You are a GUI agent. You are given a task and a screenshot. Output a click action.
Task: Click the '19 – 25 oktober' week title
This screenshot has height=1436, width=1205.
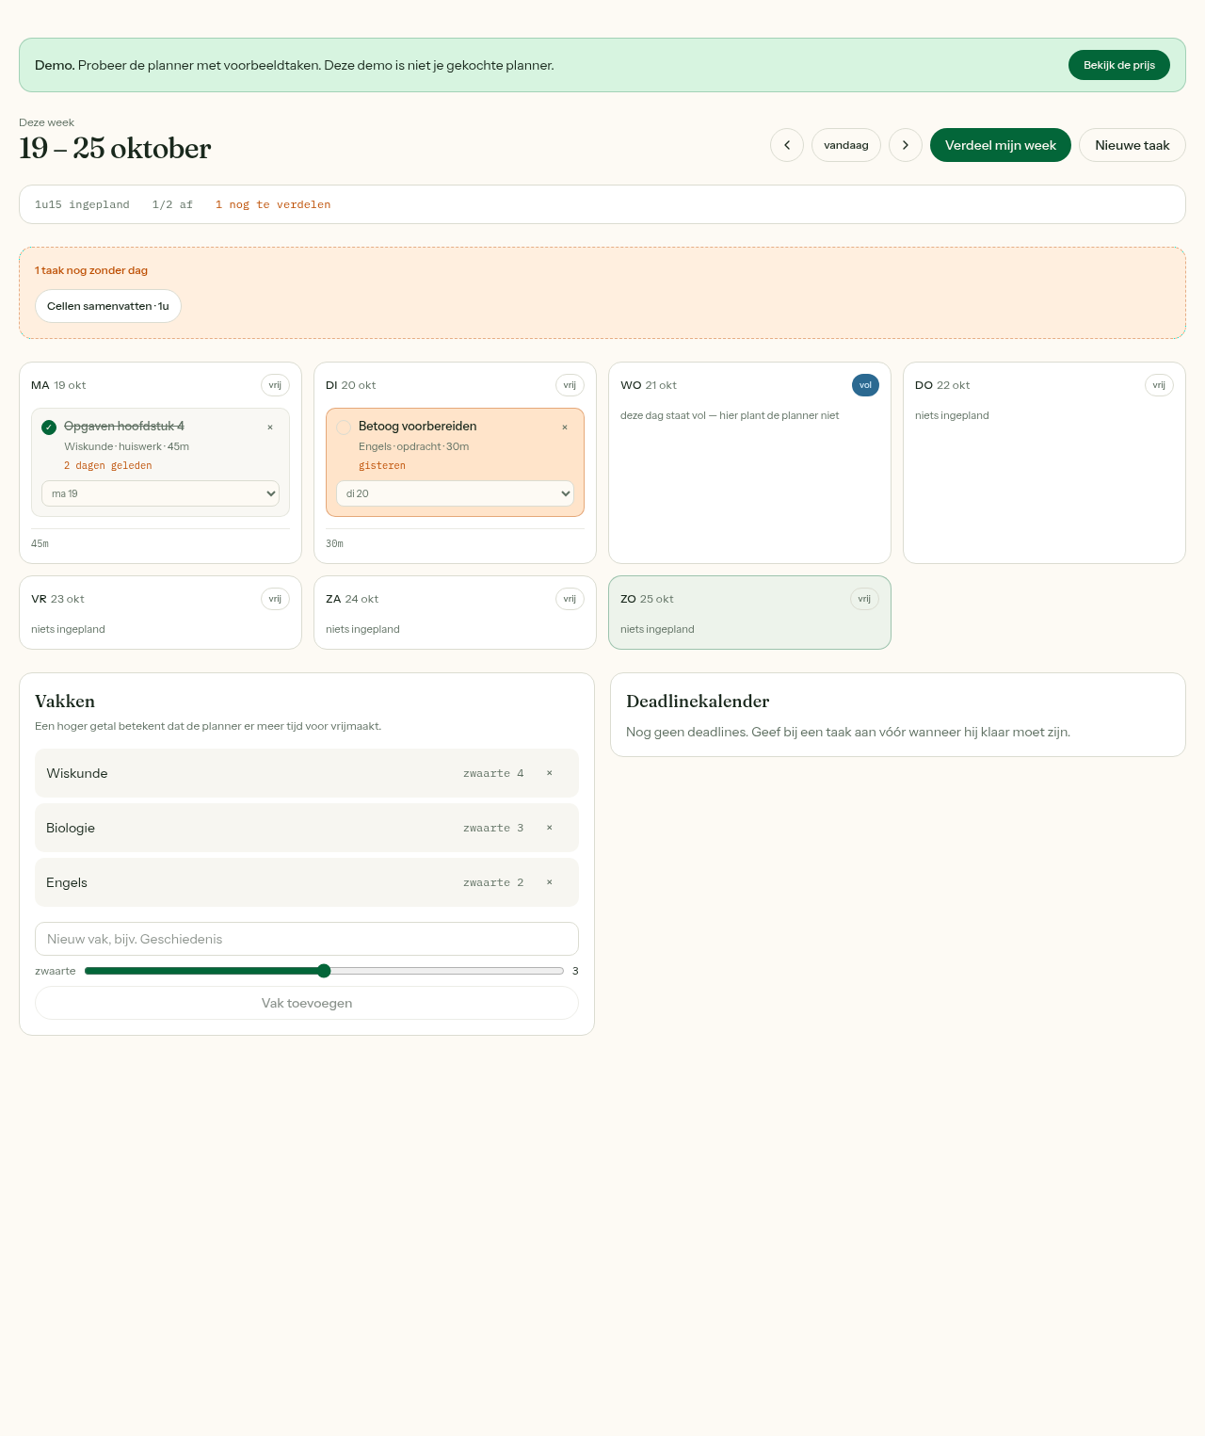[115, 148]
